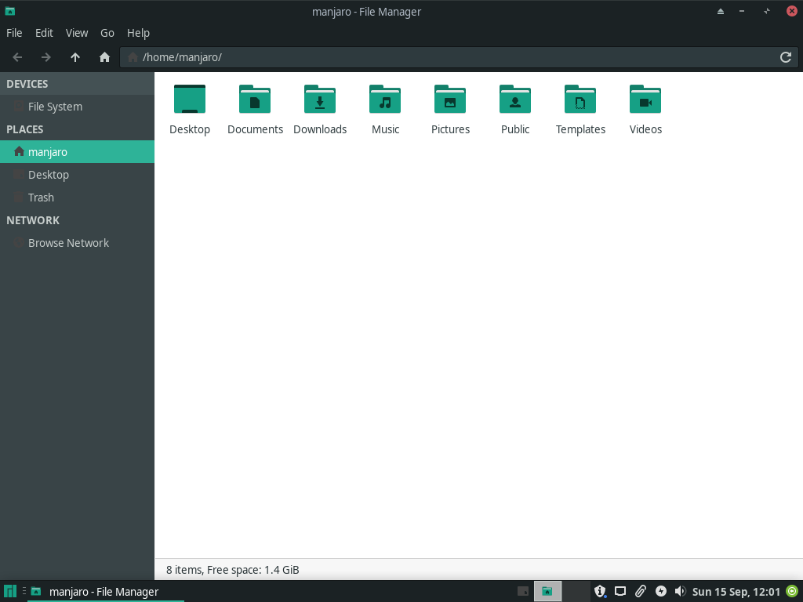803x602 pixels.
Task: Open the Manjaro application menu on the panel
Action: (x=10, y=591)
